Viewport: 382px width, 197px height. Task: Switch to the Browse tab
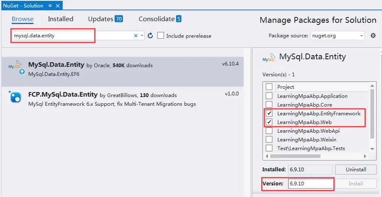tap(23, 19)
